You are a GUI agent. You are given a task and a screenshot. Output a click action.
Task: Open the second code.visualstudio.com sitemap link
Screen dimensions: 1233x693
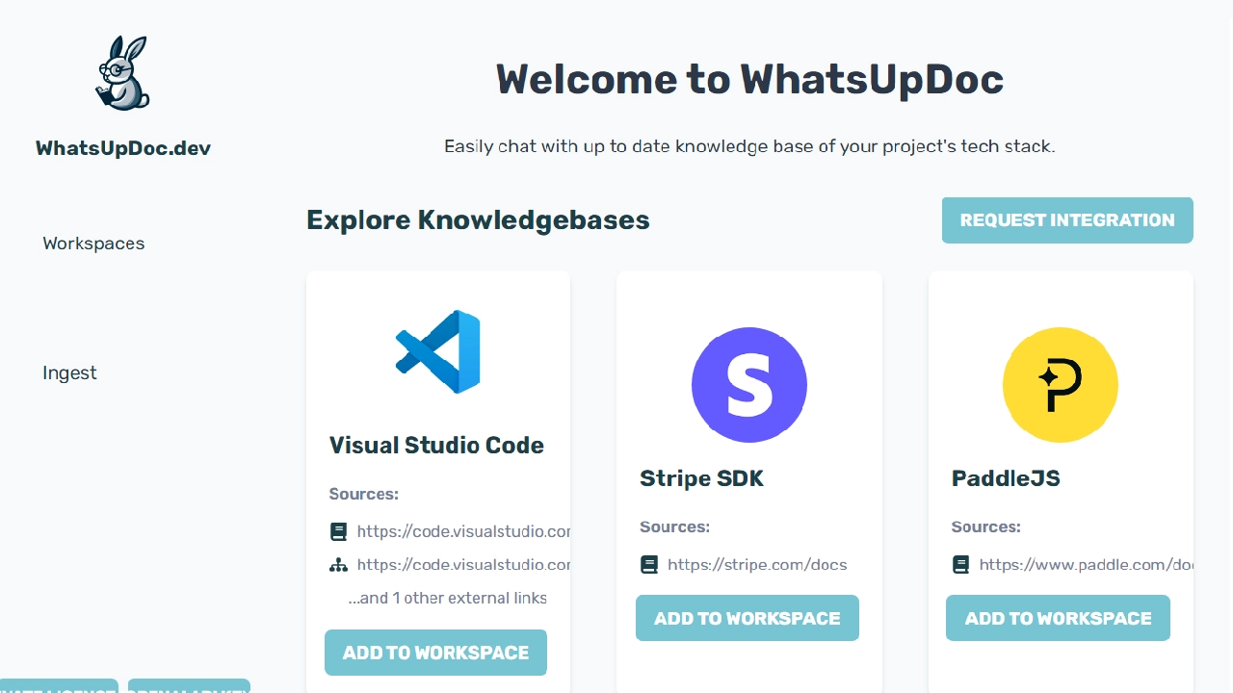(463, 565)
